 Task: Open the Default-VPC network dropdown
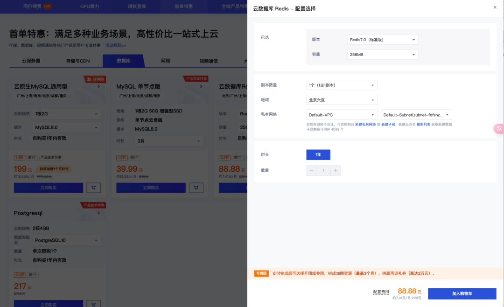(342, 115)
